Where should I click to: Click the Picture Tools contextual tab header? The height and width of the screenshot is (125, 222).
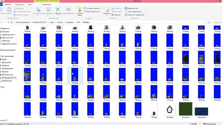tap(46, 1)
